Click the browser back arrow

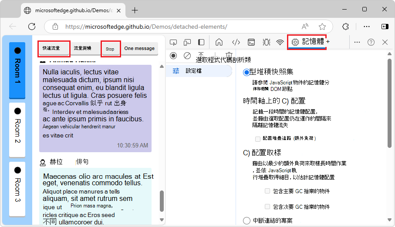[13, 27]
